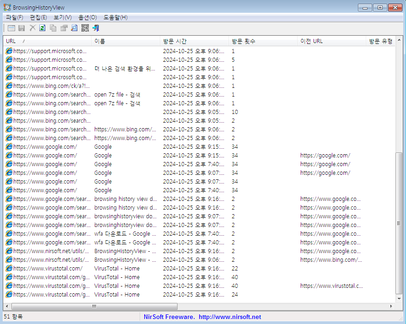Click the vertical scrollbar thumb

399,223
